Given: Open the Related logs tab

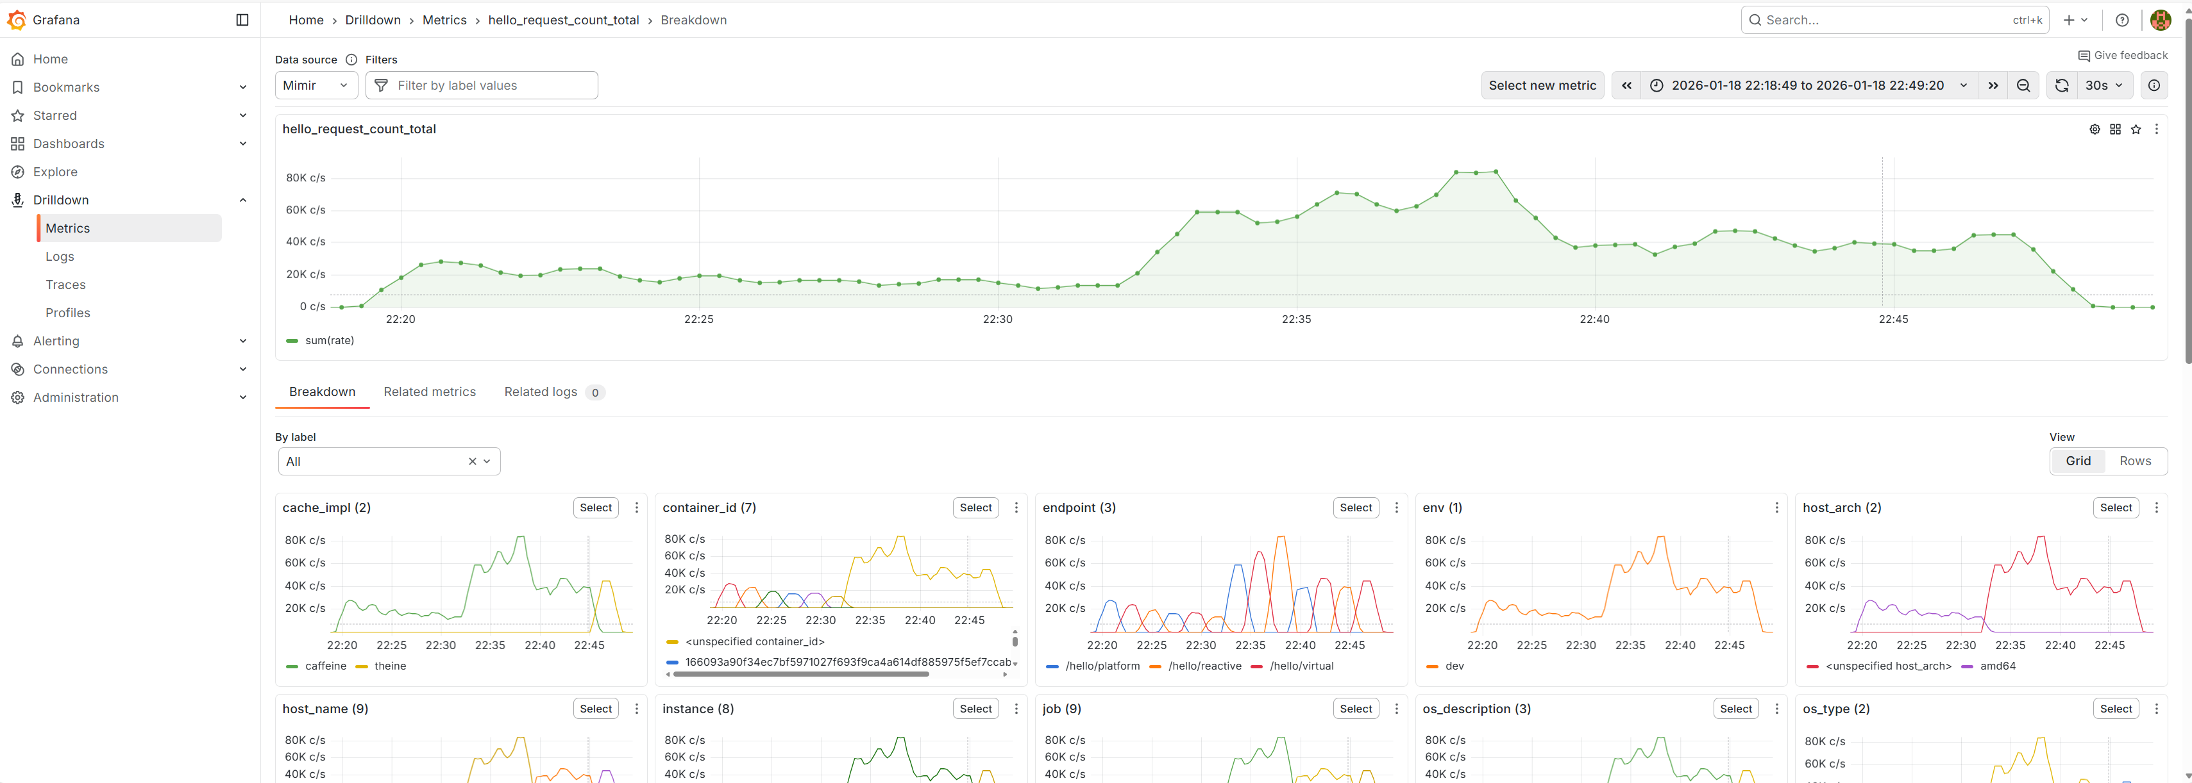Looking at the screenshot, I should tap(541, 391).
